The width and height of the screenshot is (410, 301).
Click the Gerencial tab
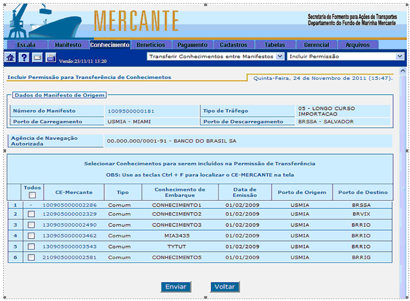tap(316, 45)
